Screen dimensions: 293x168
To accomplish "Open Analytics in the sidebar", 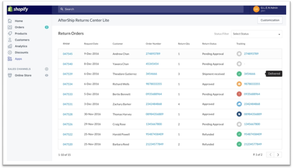I will (x=21, y=46).
